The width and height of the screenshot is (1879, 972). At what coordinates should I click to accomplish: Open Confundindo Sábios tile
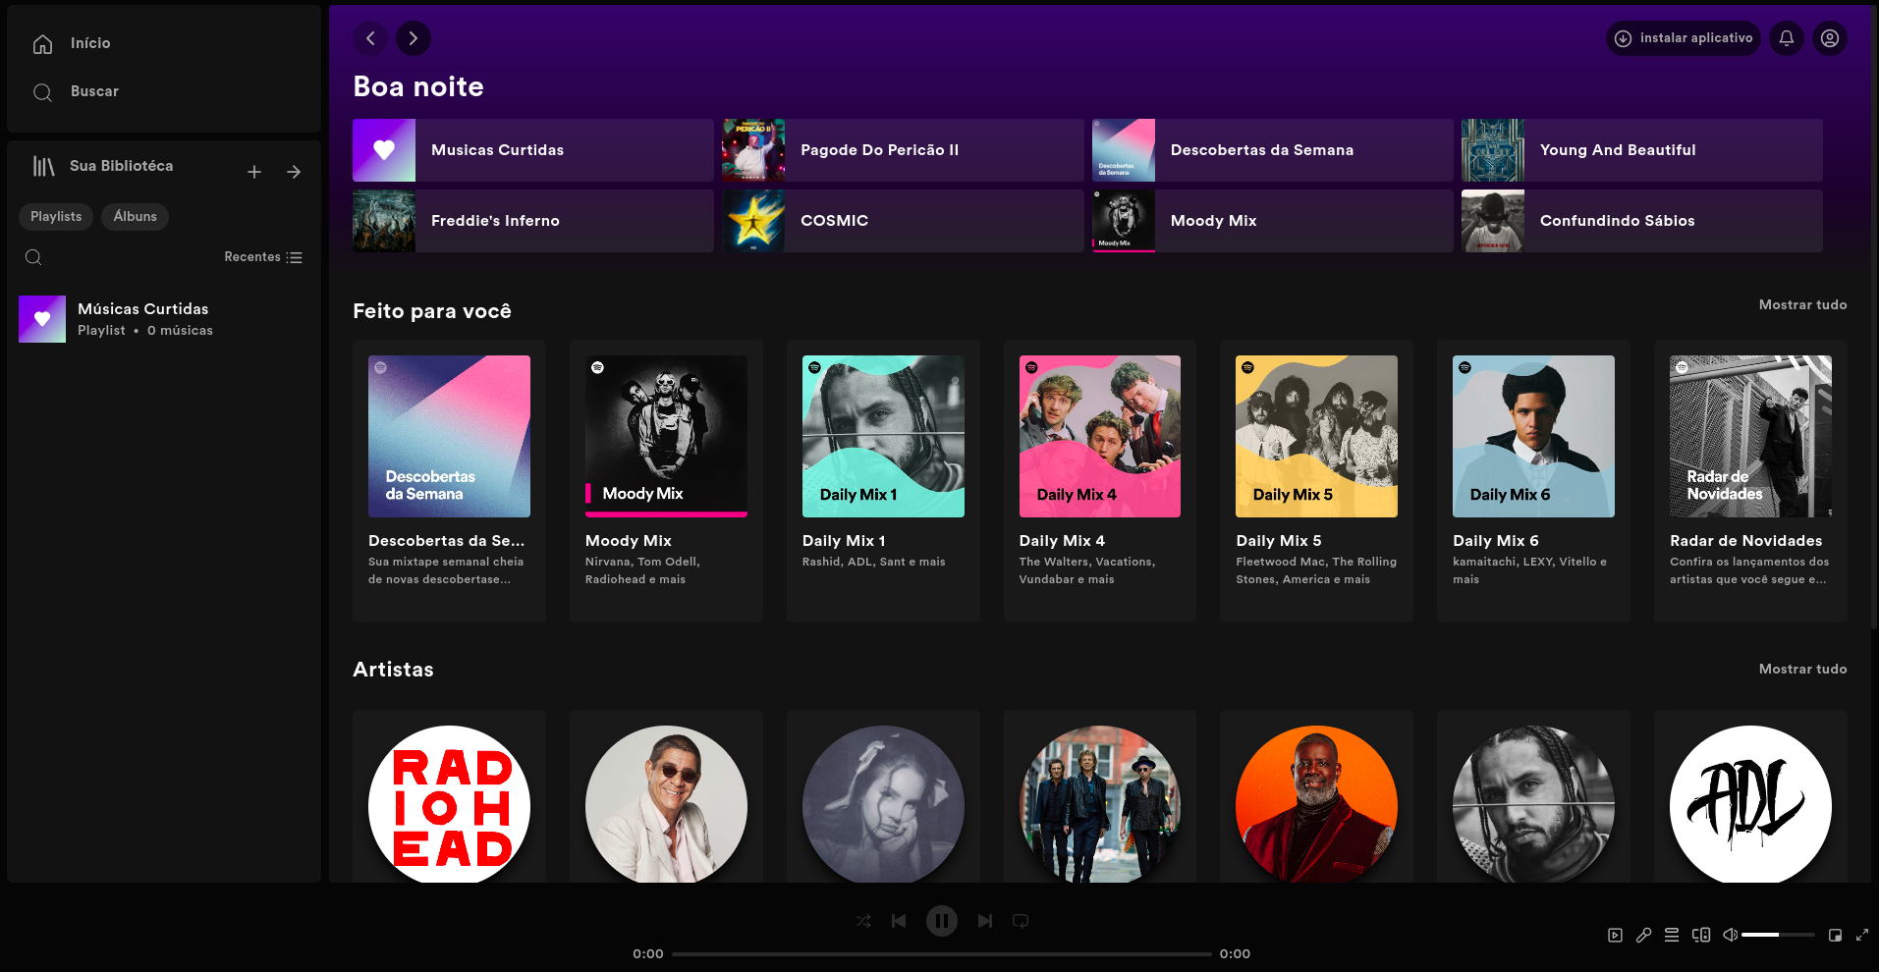[1642, 221]
